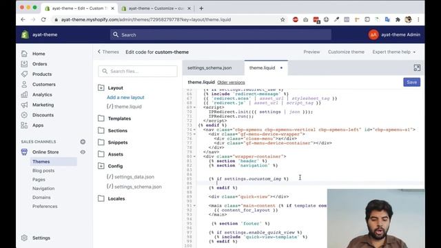The width and height of the screenshot is (441, 248).
Task: Expand the Snippets folder
Action: pos(101,143)
